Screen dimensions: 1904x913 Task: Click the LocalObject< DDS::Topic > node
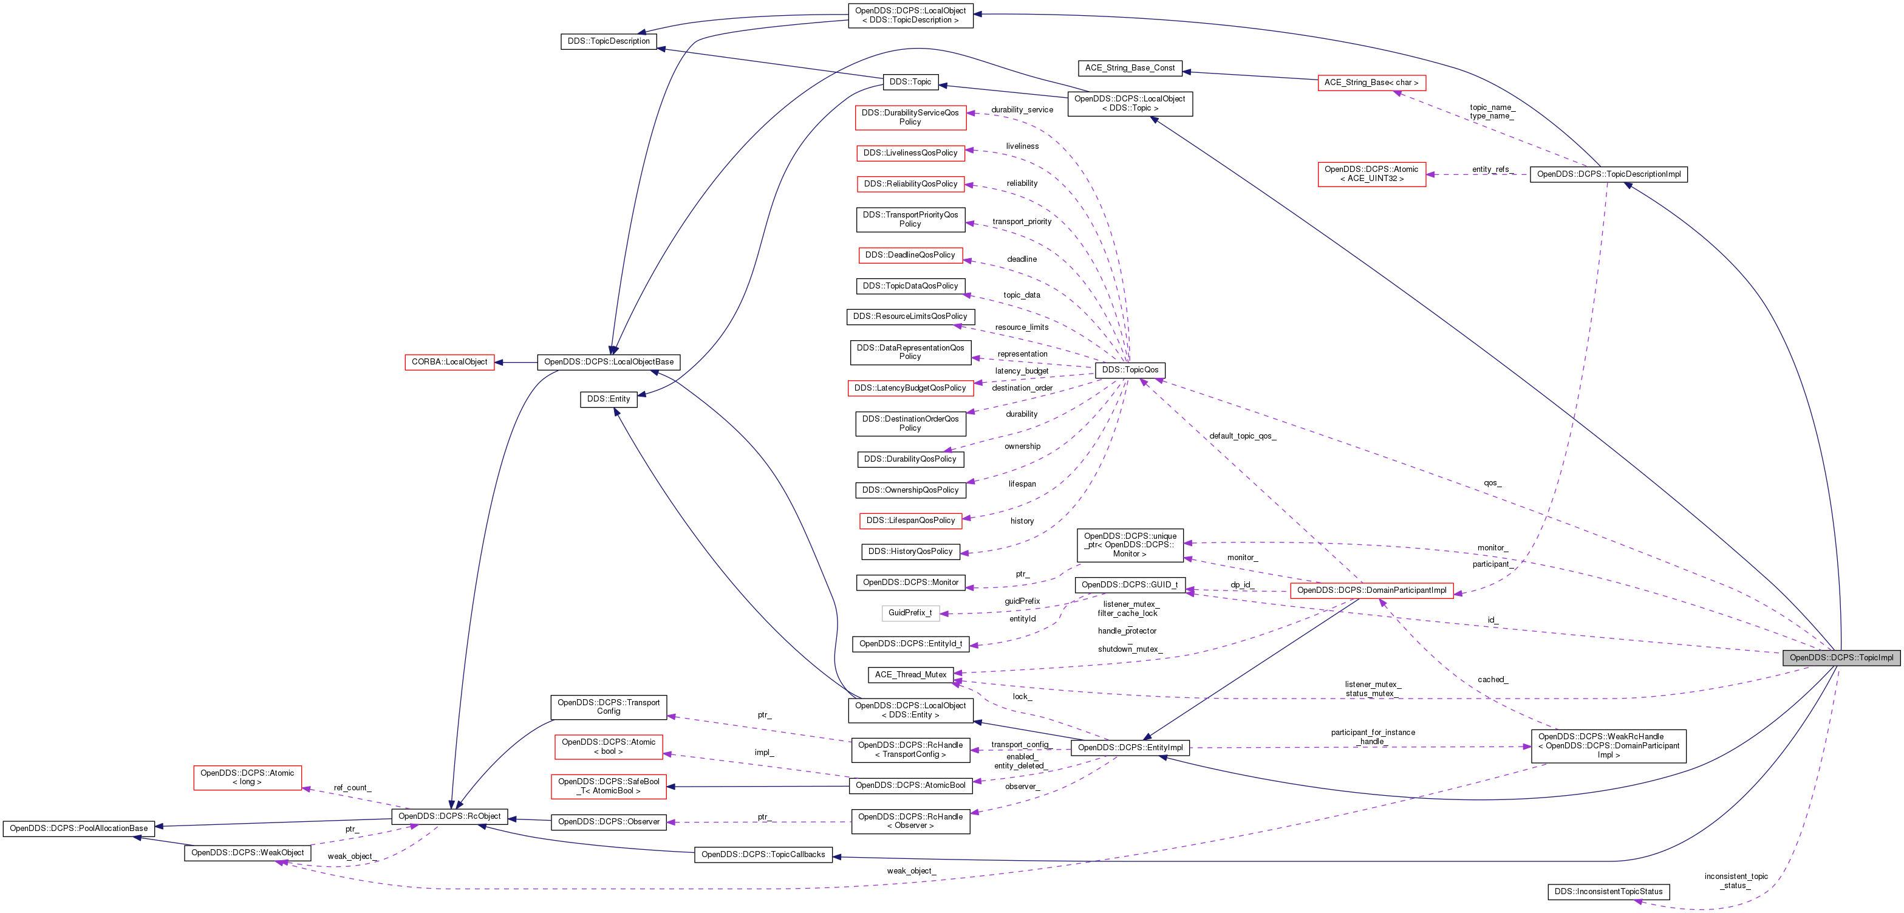tap(1130, 103)
